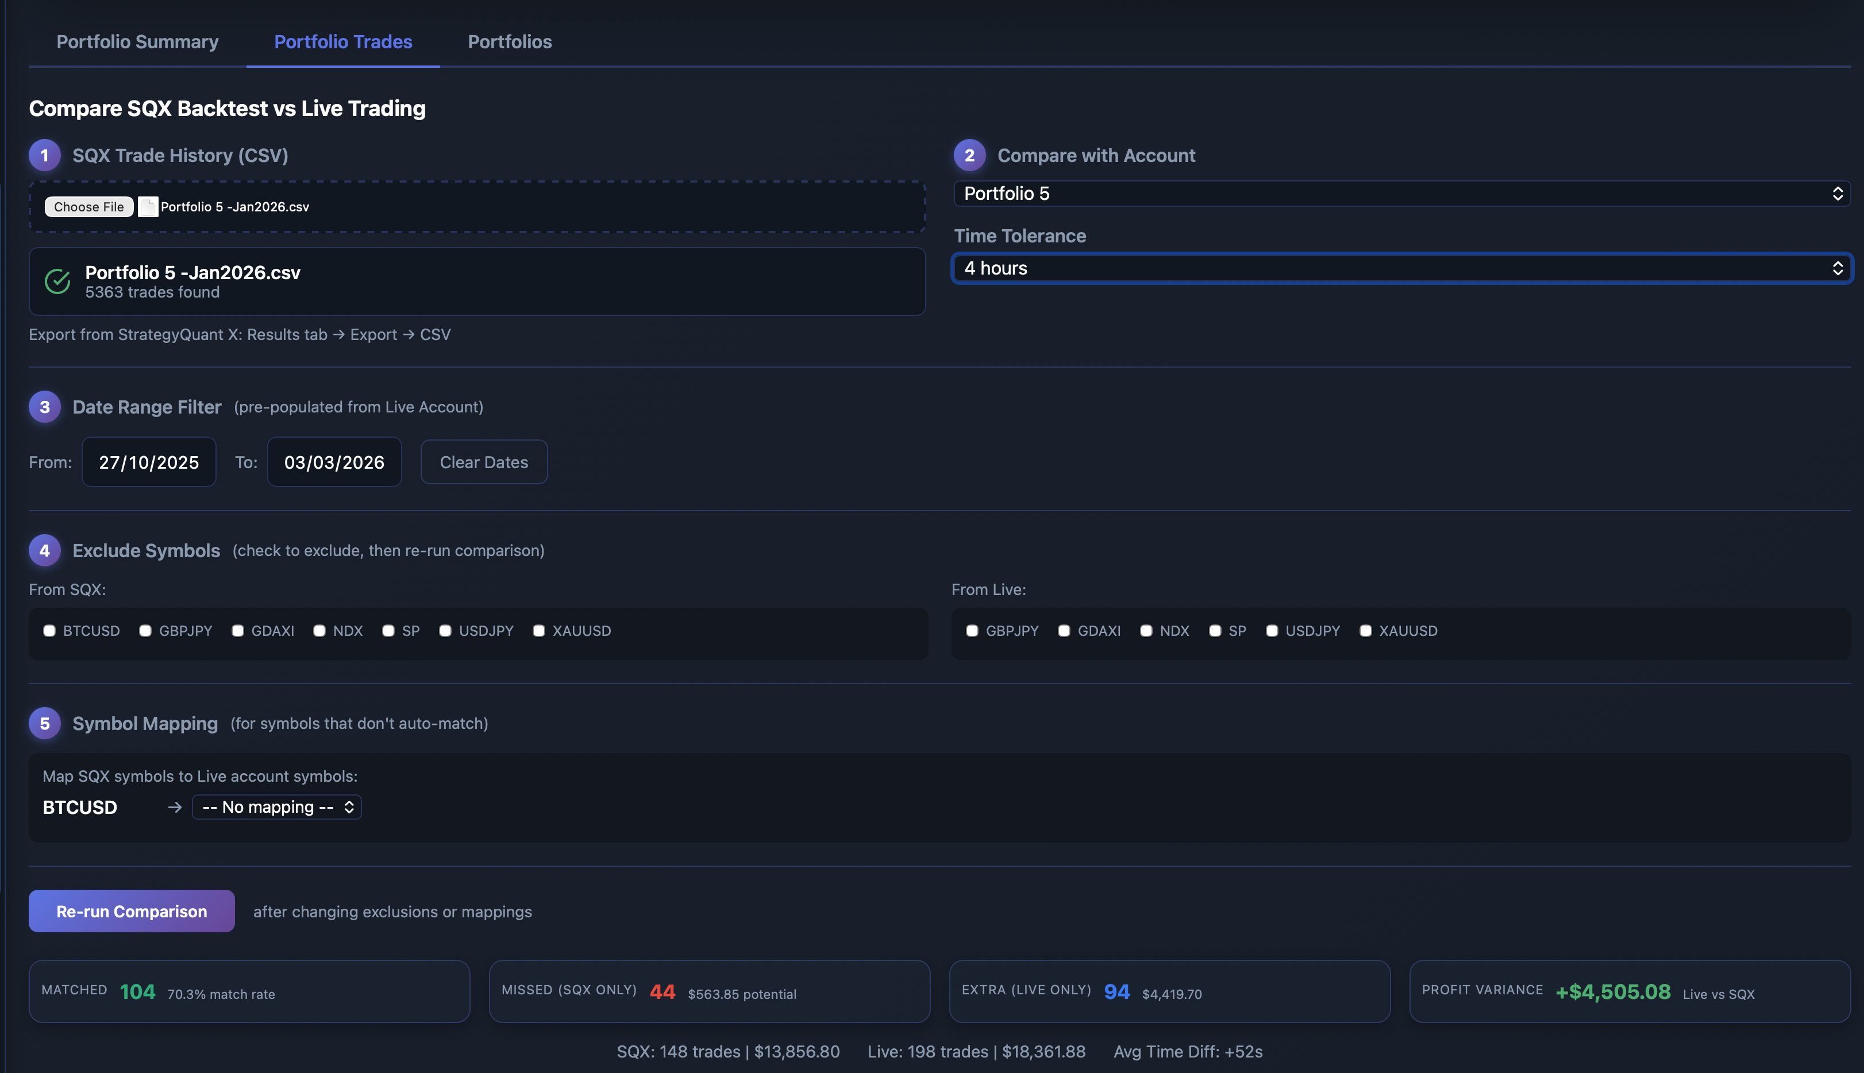Screen dimensions: 1864x1073
Task: Open the Portfolios tab
Action: 509,42
